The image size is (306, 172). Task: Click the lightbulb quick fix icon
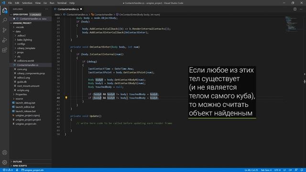(x=66, y=97)
